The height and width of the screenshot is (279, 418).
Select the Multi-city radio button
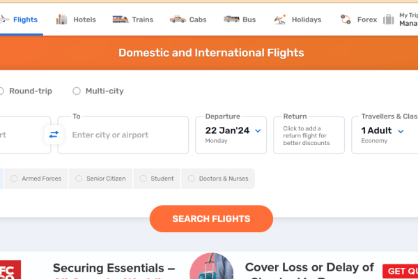coord(77,91)
